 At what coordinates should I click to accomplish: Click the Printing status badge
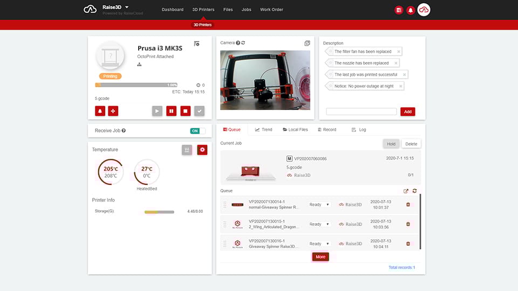point(110,76)
